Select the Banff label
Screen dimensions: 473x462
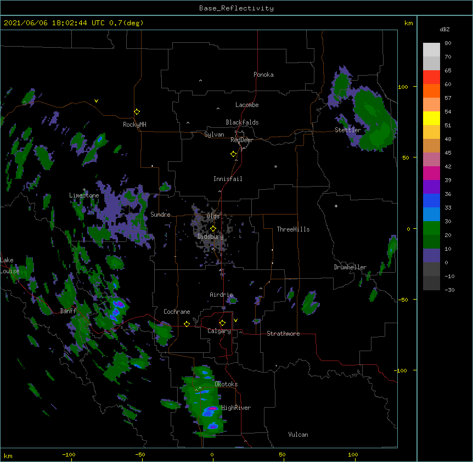tap(68, 311)
